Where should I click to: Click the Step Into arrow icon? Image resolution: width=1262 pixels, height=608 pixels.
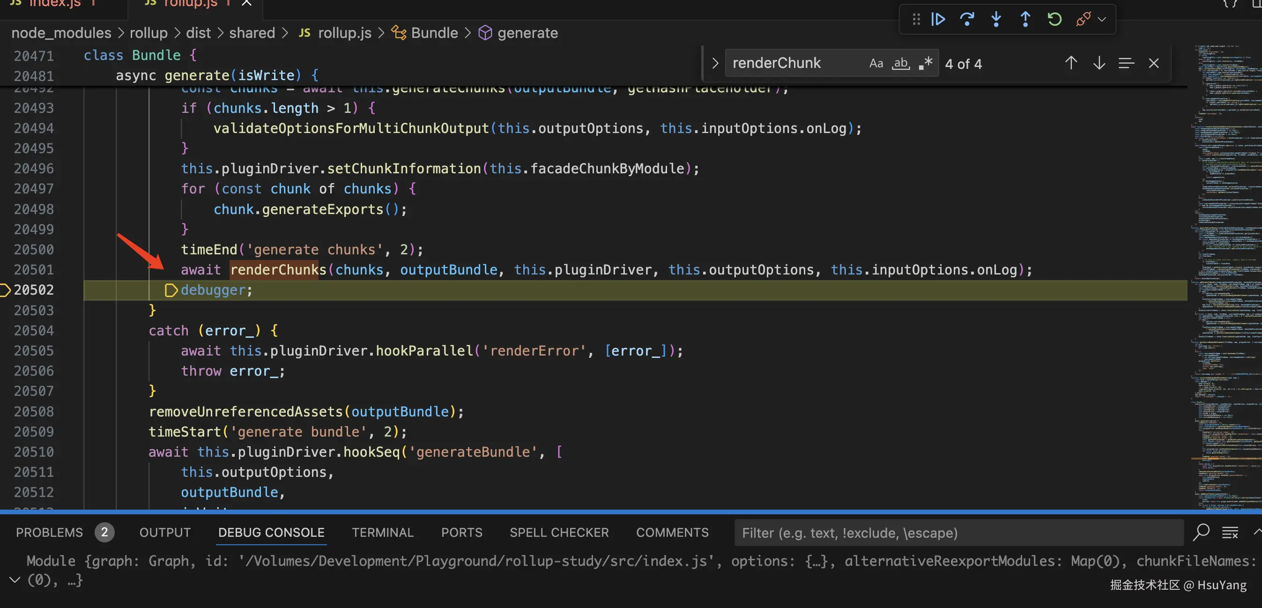click(x=996, y=20)
